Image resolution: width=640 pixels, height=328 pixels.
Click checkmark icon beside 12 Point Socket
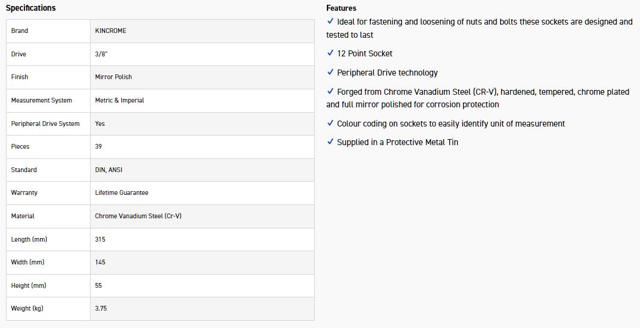click(x=330, y=53)
